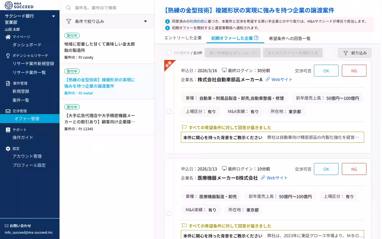This screenshot has width=382, height=239.
Task: Check the box for 株式会社自動車部品メーカーA
Action: point(169,111)
